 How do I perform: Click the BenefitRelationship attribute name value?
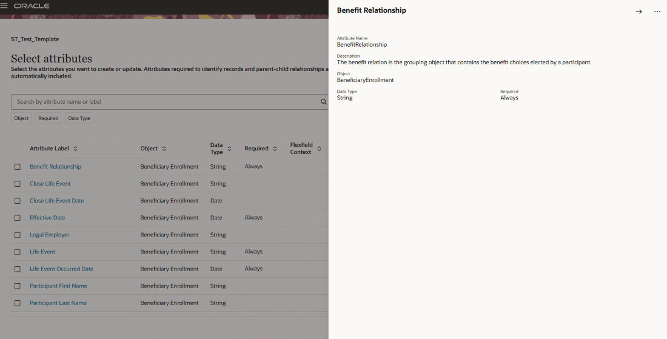point(362,45)
